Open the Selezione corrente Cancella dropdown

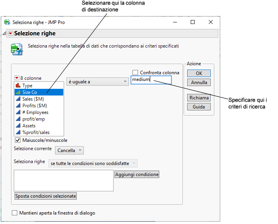[69, 150]
